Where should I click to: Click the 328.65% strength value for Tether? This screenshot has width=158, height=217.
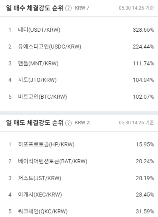(x=143, y=30)
